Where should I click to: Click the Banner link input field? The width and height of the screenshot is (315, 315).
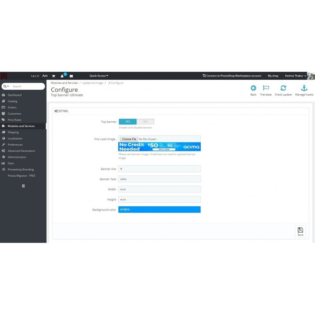159,169
